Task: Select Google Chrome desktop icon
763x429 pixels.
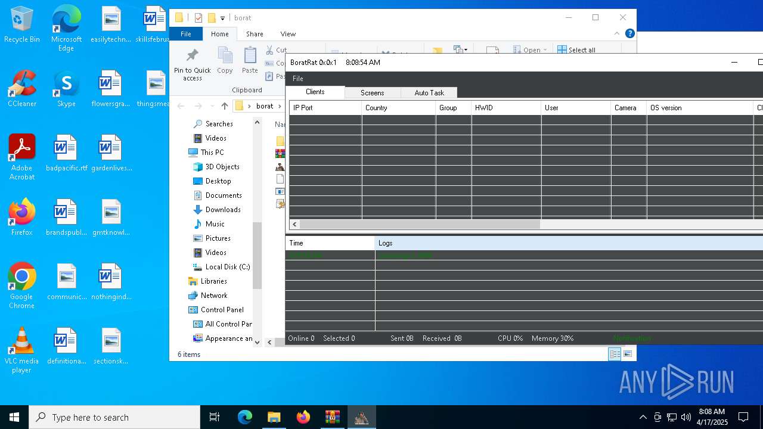Action: coord(21,285)
